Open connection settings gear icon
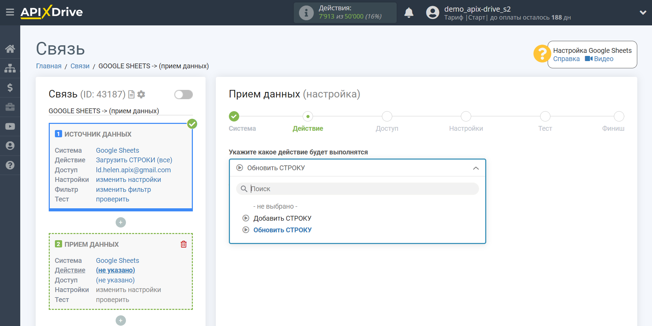Screen dimensions: 652x326 coord(141,94)
